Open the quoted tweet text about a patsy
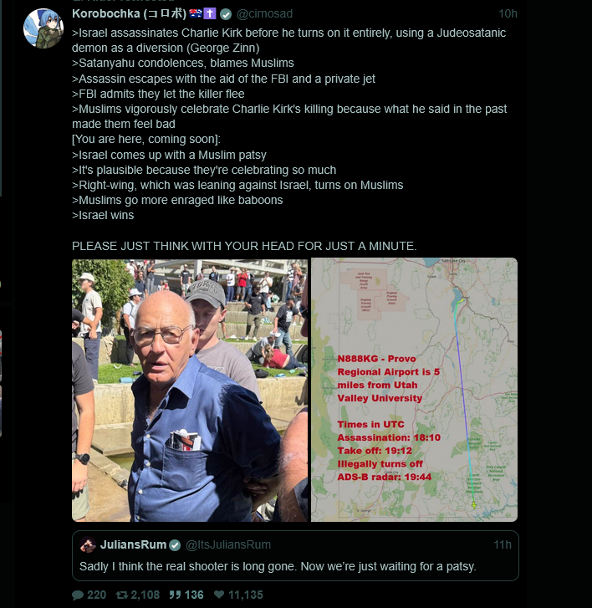The image size is (592, 608). tap(278, 566)
